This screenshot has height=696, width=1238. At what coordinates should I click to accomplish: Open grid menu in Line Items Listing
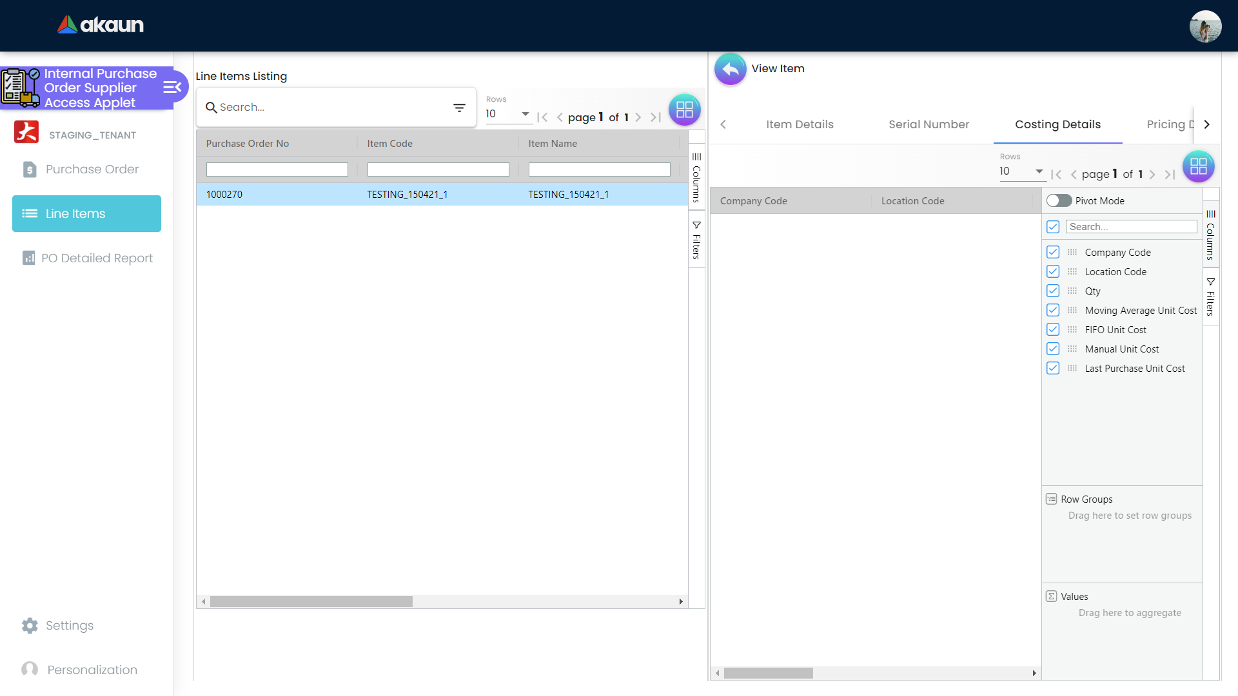[x=684, y=110]
